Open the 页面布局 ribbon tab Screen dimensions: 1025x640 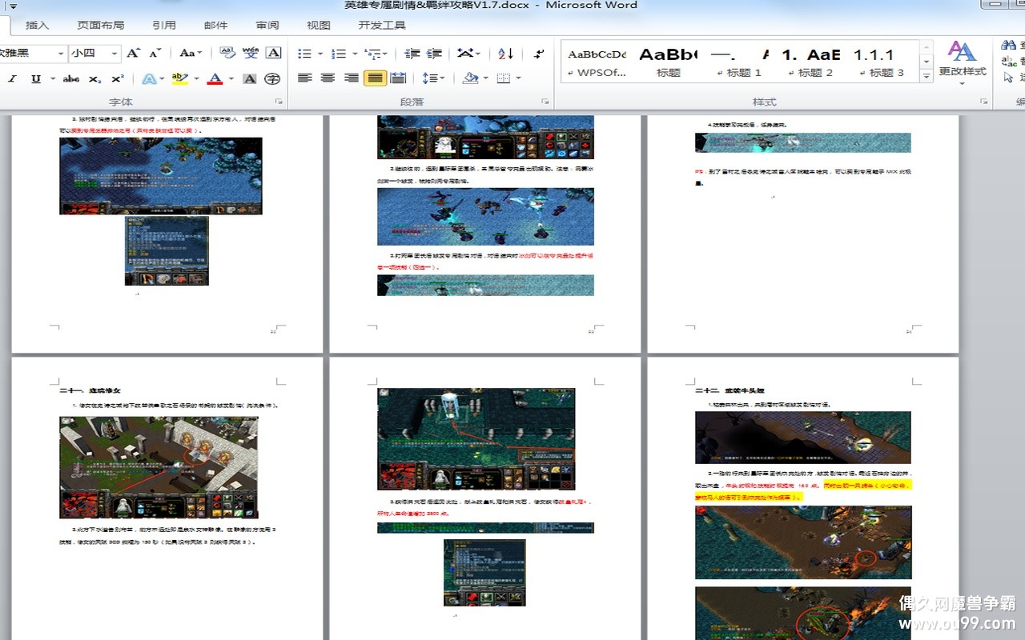100,25
